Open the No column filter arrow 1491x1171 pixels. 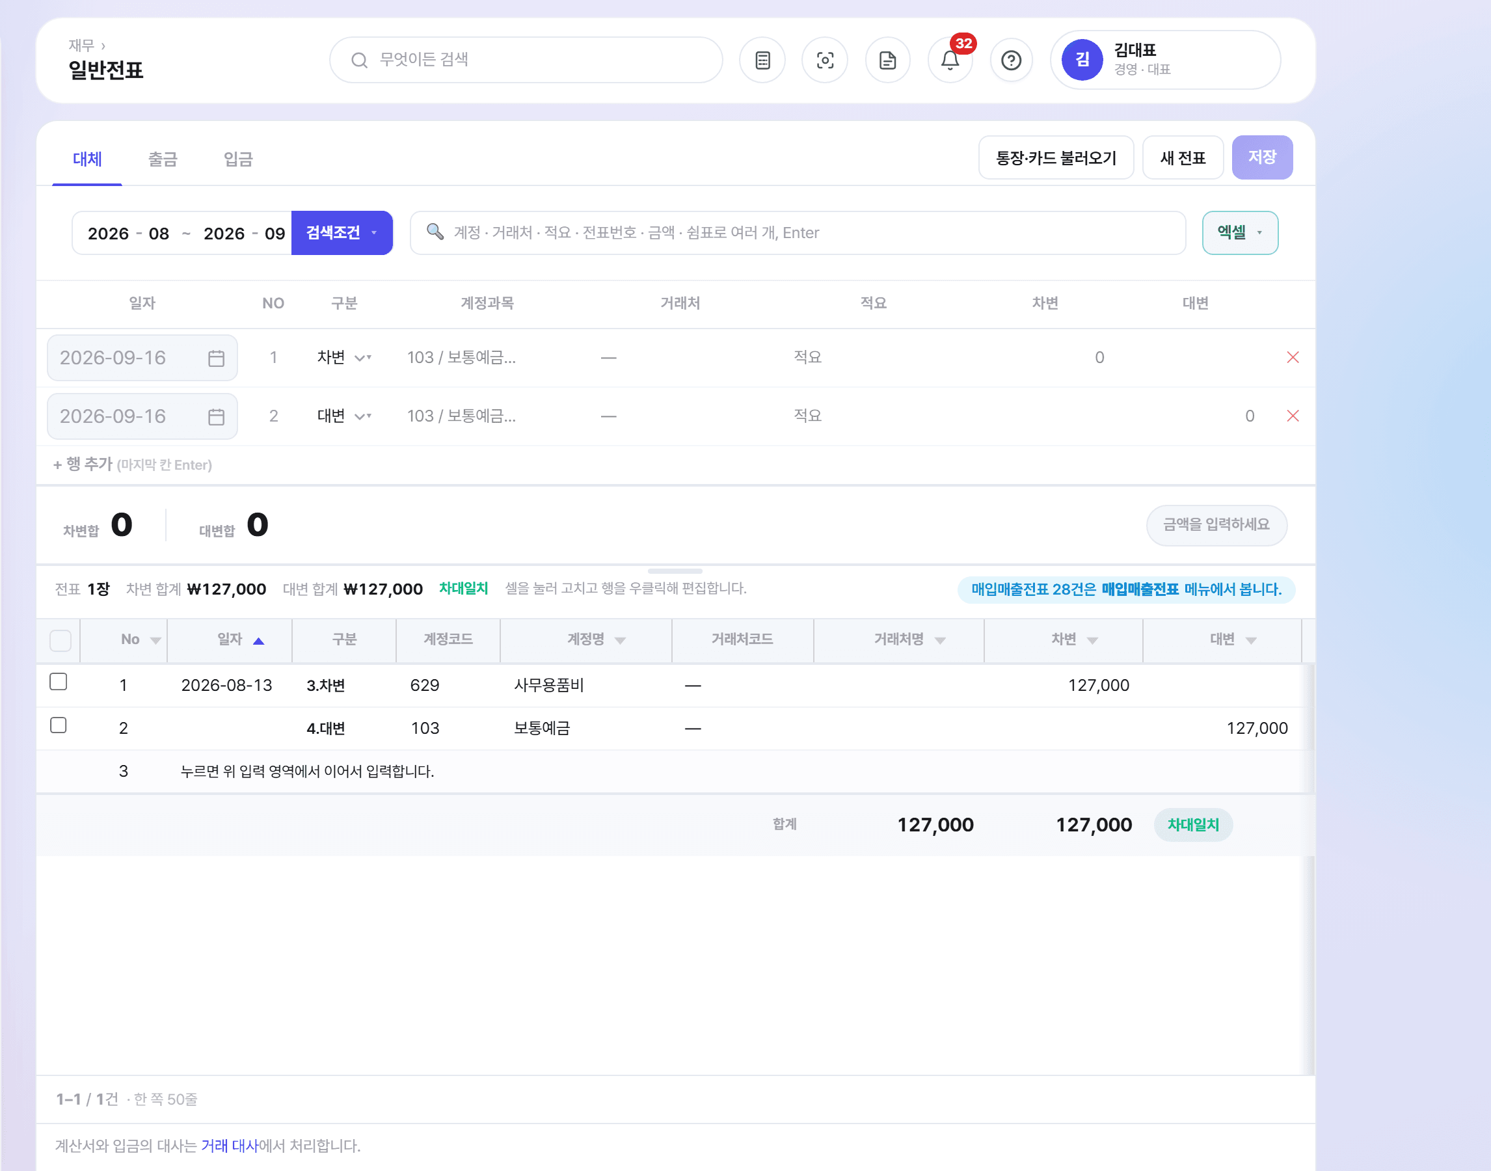point(155,640)
